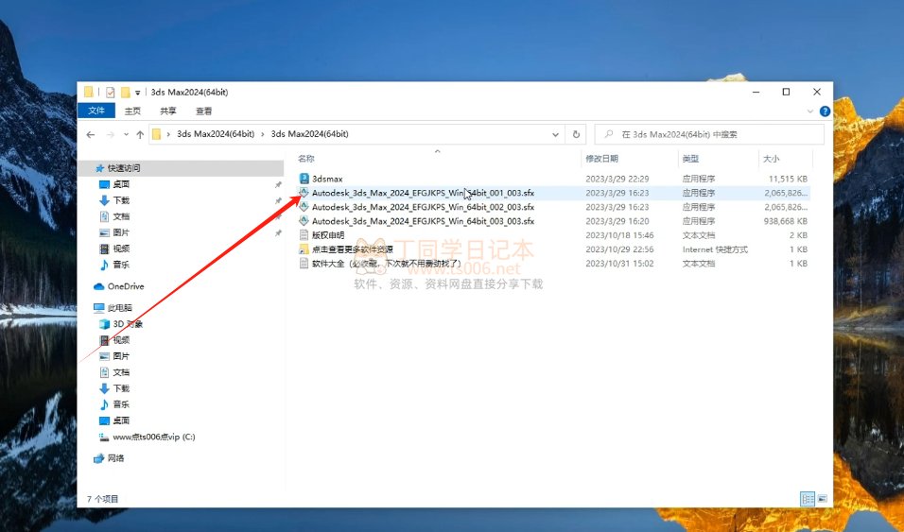Click Properties icon in quick access toolbar
The image size is (904, 532).
[111, 93]
